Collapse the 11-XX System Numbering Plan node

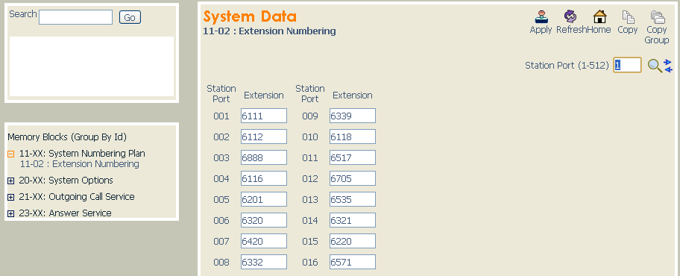(11, 154)
